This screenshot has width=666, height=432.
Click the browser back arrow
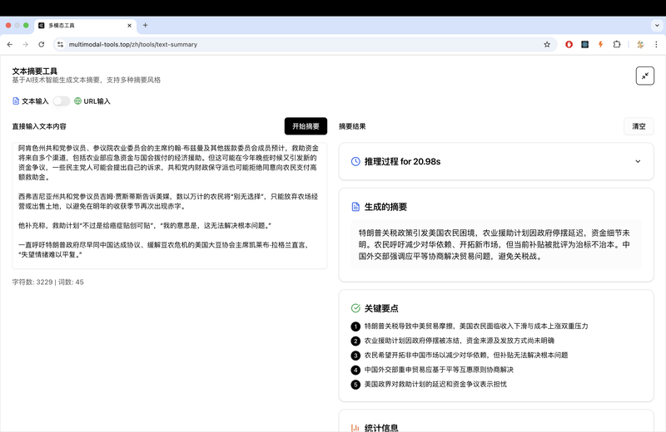coord(10,44)
